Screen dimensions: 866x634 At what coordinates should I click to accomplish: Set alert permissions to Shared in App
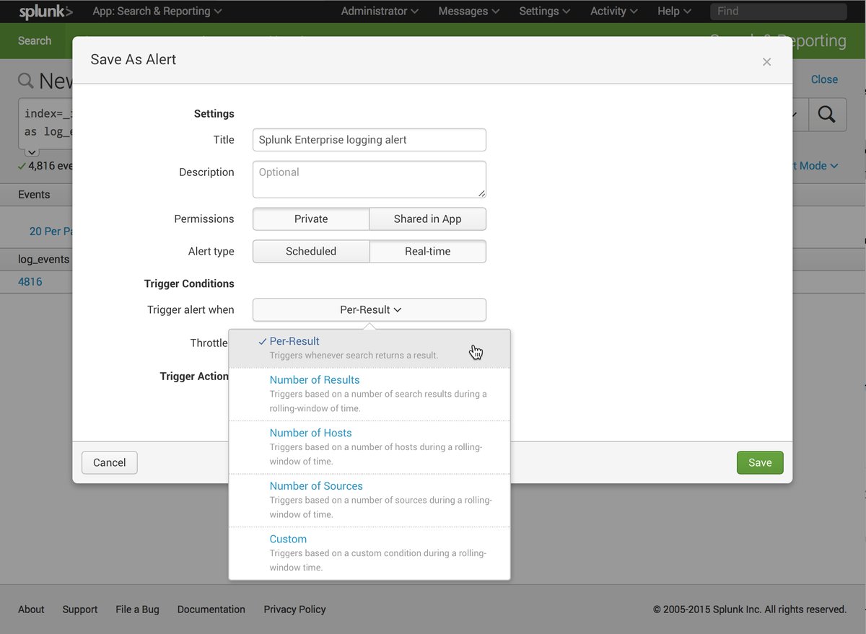pyautogui.click(x=427, y=219)
